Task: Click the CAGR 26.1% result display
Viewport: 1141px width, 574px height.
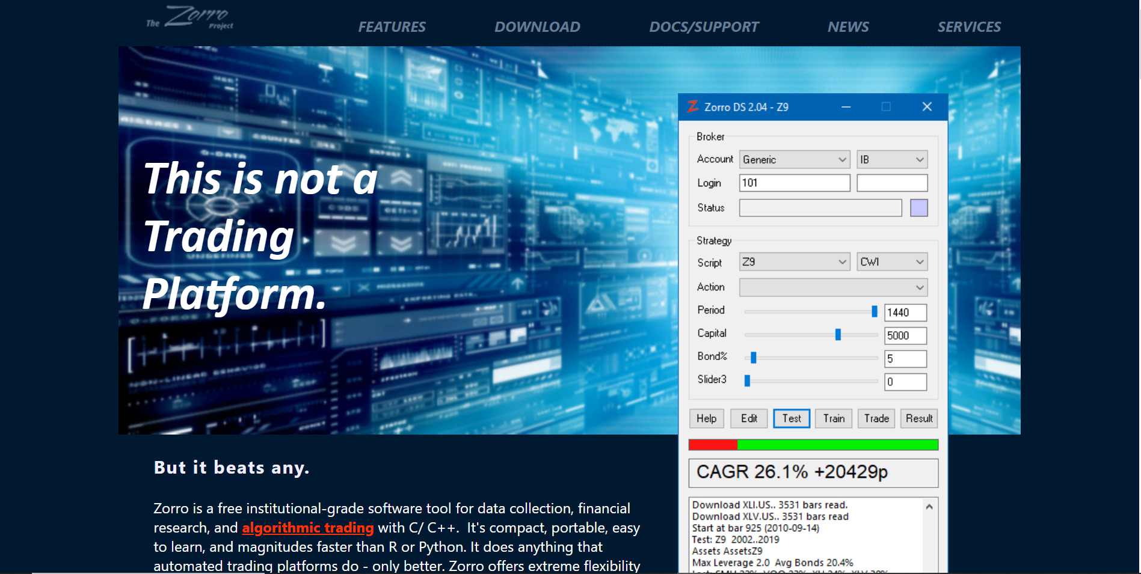Action: pyautogui.click(x=813, y=472)
